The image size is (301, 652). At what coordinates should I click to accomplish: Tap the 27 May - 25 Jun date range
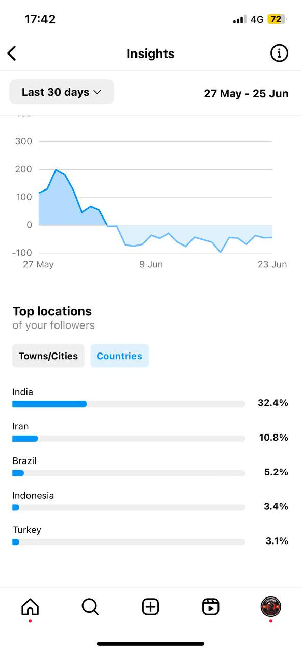[x=246, y=93]
